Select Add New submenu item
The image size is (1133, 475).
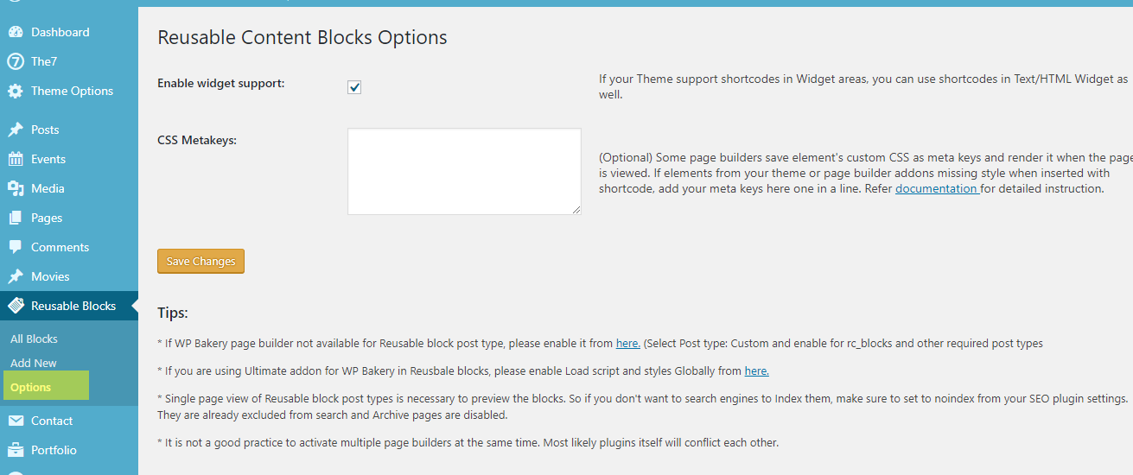34,363
